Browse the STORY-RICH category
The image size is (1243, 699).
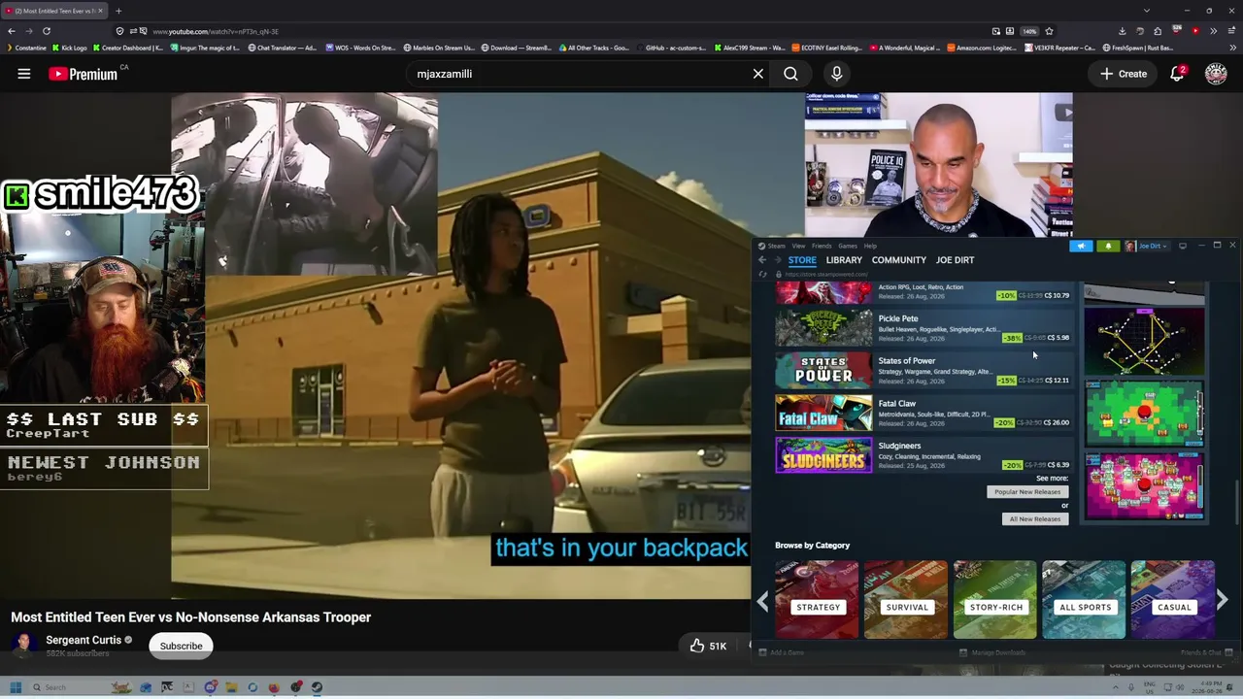click(995, 599)
